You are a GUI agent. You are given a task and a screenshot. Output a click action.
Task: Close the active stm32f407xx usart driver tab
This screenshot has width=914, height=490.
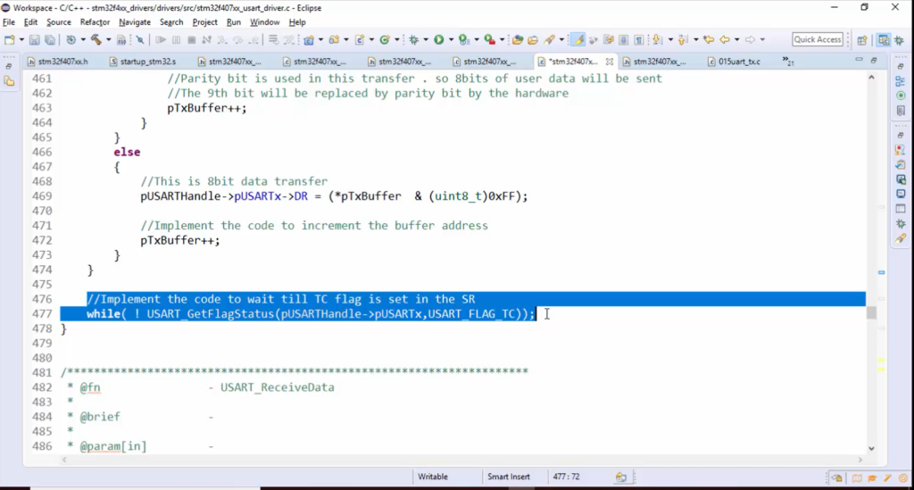pos(609,62)
